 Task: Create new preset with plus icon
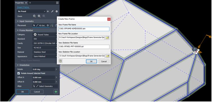(48, 11)
